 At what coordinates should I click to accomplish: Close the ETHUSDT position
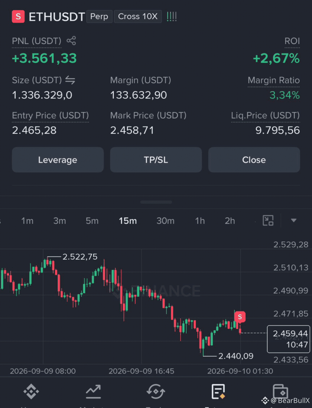254,160
